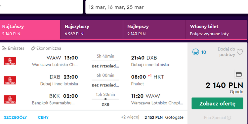
Task: Click the DXB stopover marker on the 15h 20min flight
Action: [x=105, y=99]
